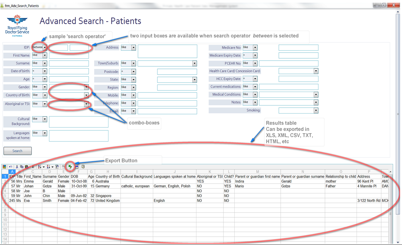Select the Cut (scissors) toolbar icon
This screenshot has height=245, width=402.
click(x=17, y=166)
